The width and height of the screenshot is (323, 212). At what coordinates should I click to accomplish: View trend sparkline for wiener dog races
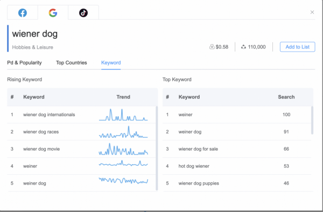tap(123, 132)
